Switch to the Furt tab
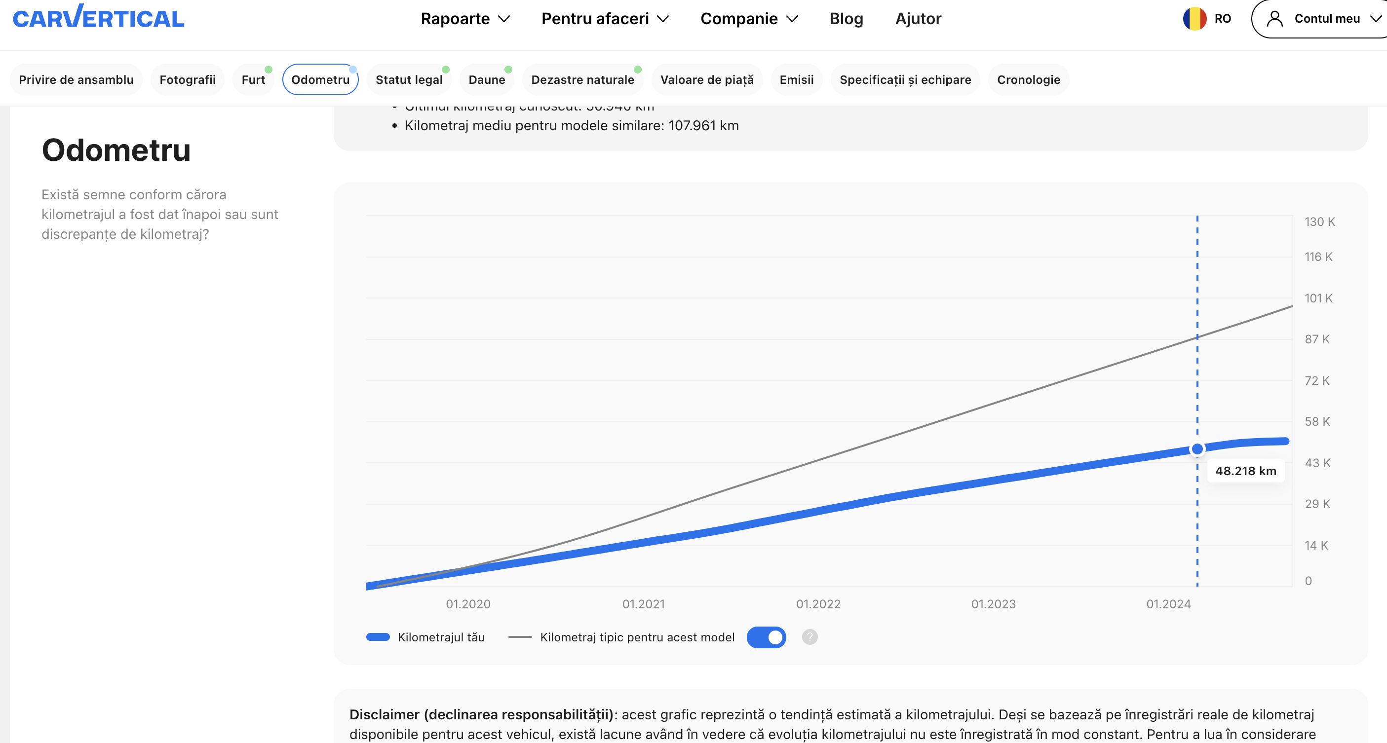Image resolution: width=1387 pixels, height=743 pixels. pos(253,79)
